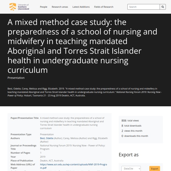Expand the DataCite export format dropdown
Image resolution: width=171 pixels, height=171 pixels.
pos(131,169)
